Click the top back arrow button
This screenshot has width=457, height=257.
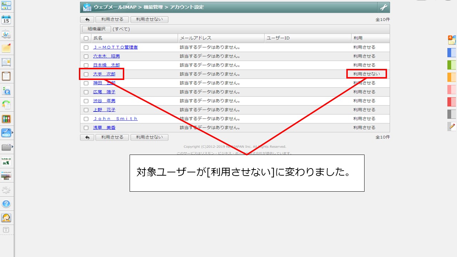click(87, 20)
